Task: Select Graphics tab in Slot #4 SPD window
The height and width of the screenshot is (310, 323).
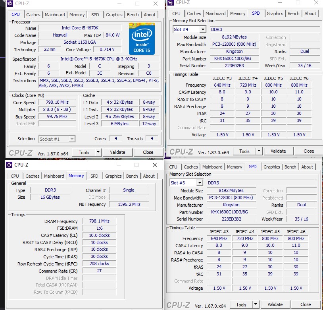Action: (x=275, y=14)
